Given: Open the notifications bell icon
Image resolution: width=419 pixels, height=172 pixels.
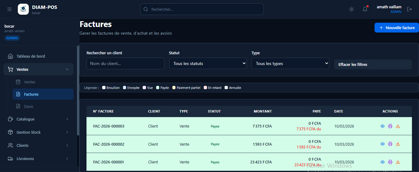Looking at the screenshot, I should click(365, 9).
